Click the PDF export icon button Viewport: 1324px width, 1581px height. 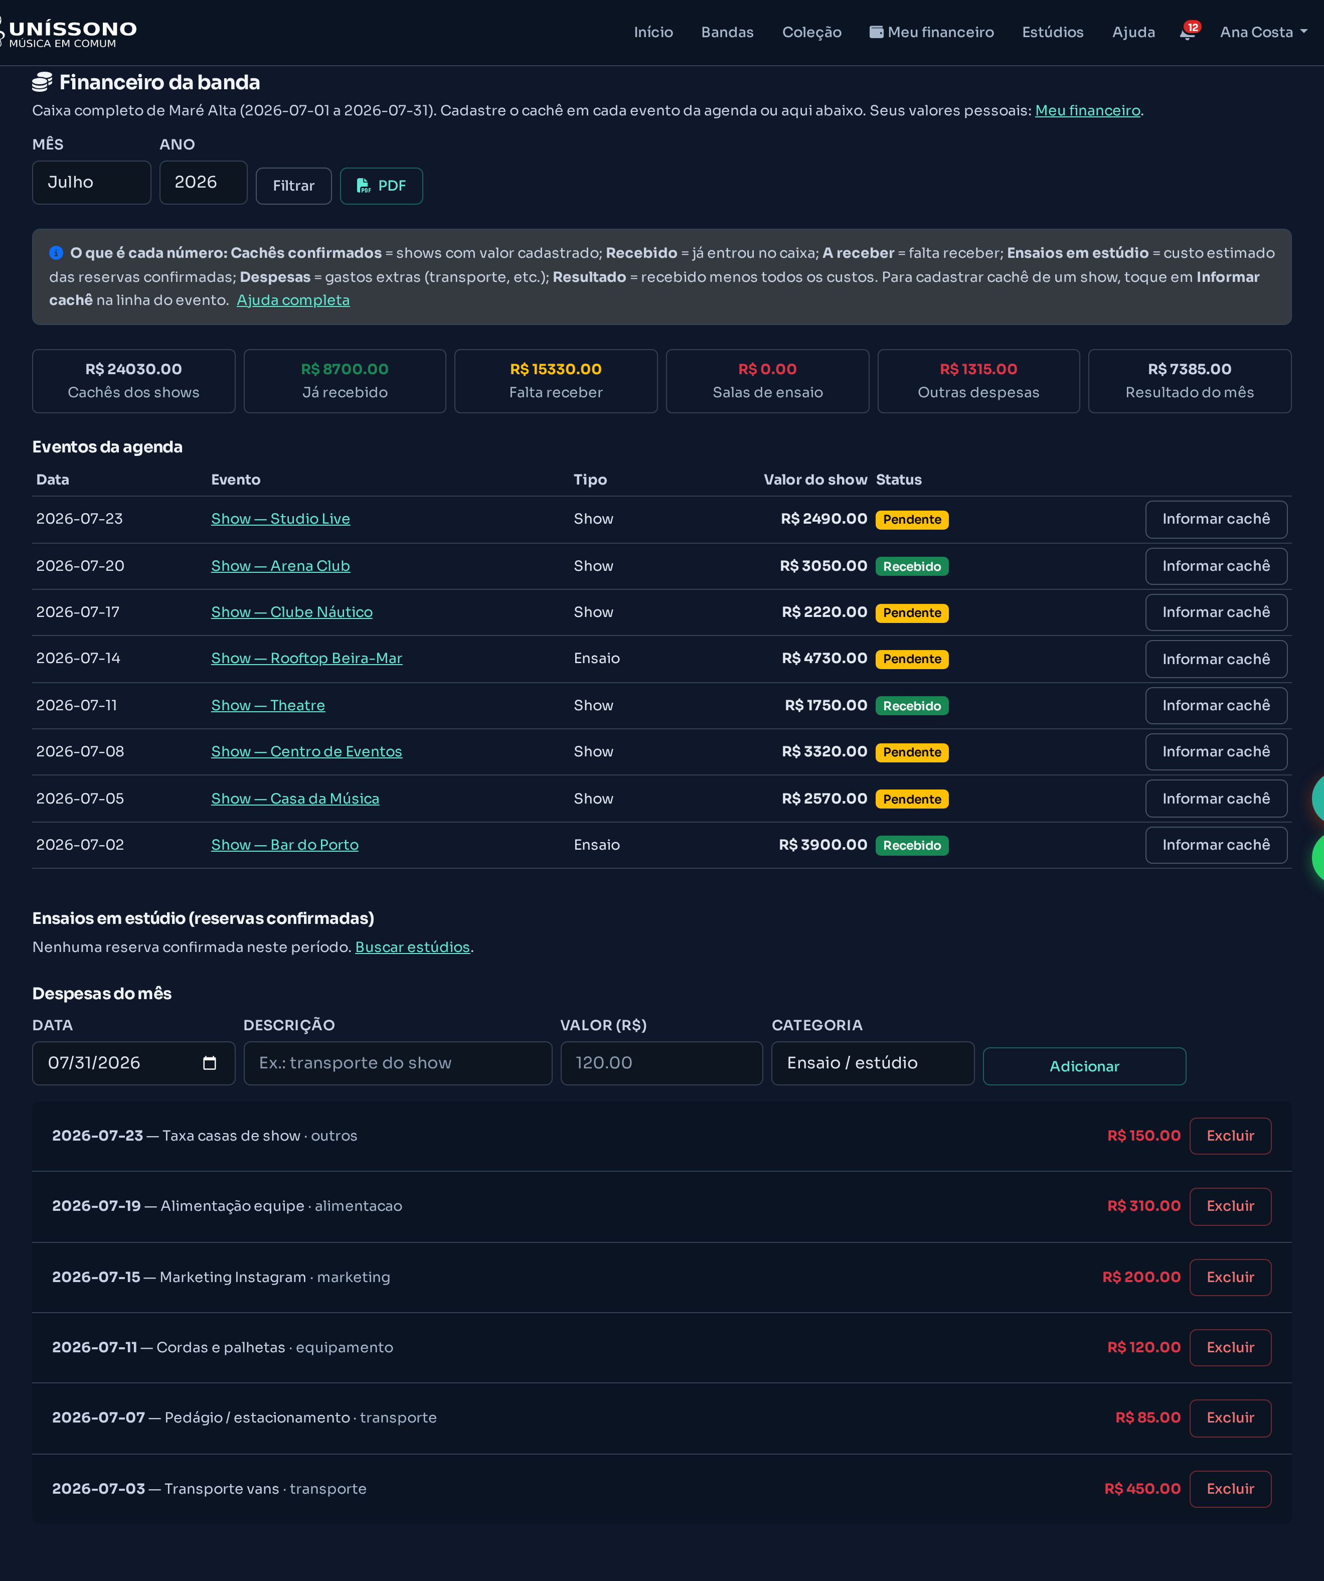[381, 186]
